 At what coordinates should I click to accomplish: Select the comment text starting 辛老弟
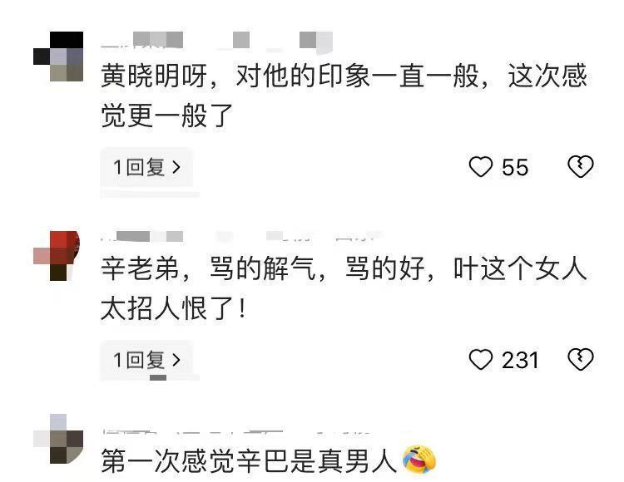point(344,288)
